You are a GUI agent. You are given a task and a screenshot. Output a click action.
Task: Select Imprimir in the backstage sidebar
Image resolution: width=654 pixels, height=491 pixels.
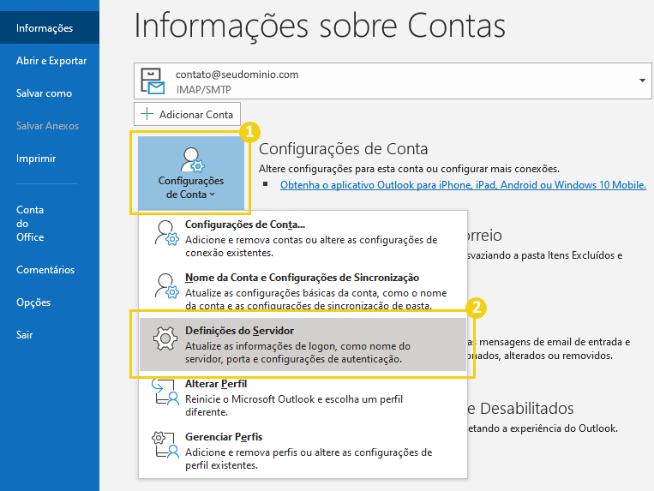[x=36, y=159]
